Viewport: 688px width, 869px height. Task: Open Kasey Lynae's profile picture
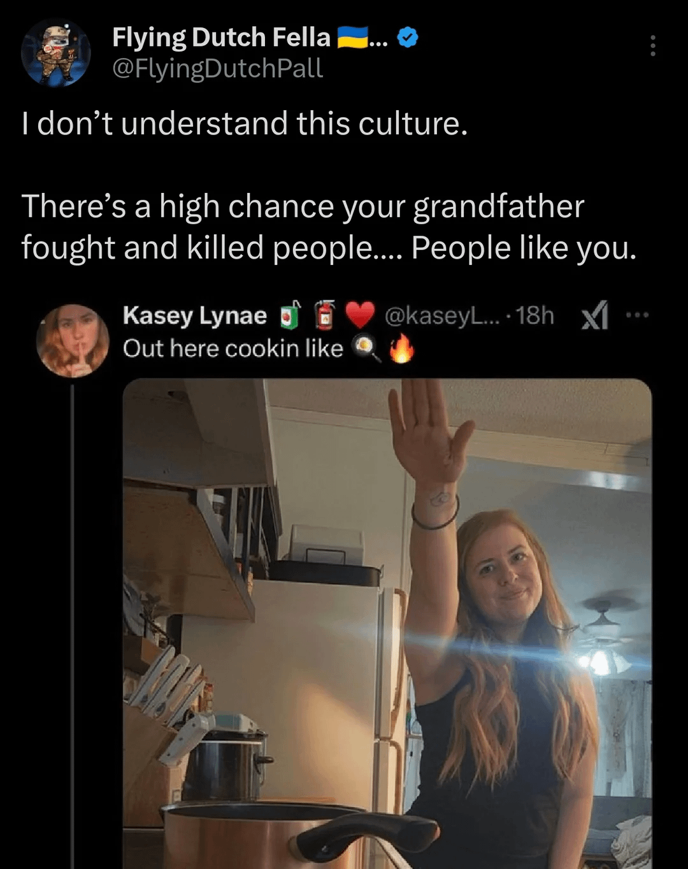pos(73,341)
